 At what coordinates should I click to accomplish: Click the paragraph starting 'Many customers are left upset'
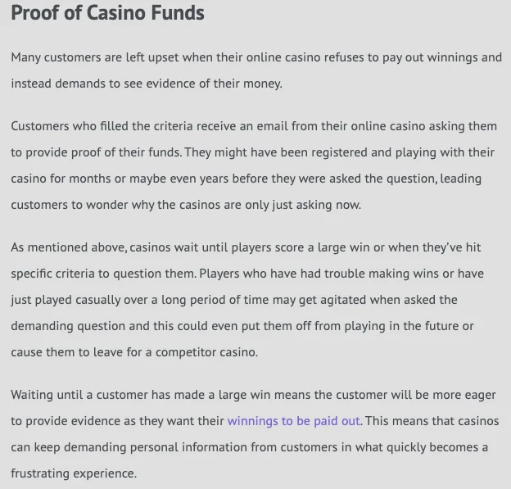[x=256, y=70]
